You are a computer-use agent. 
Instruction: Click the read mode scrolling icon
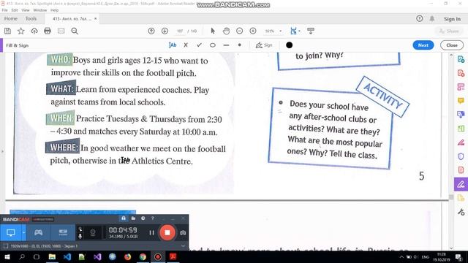click(311, 31)
